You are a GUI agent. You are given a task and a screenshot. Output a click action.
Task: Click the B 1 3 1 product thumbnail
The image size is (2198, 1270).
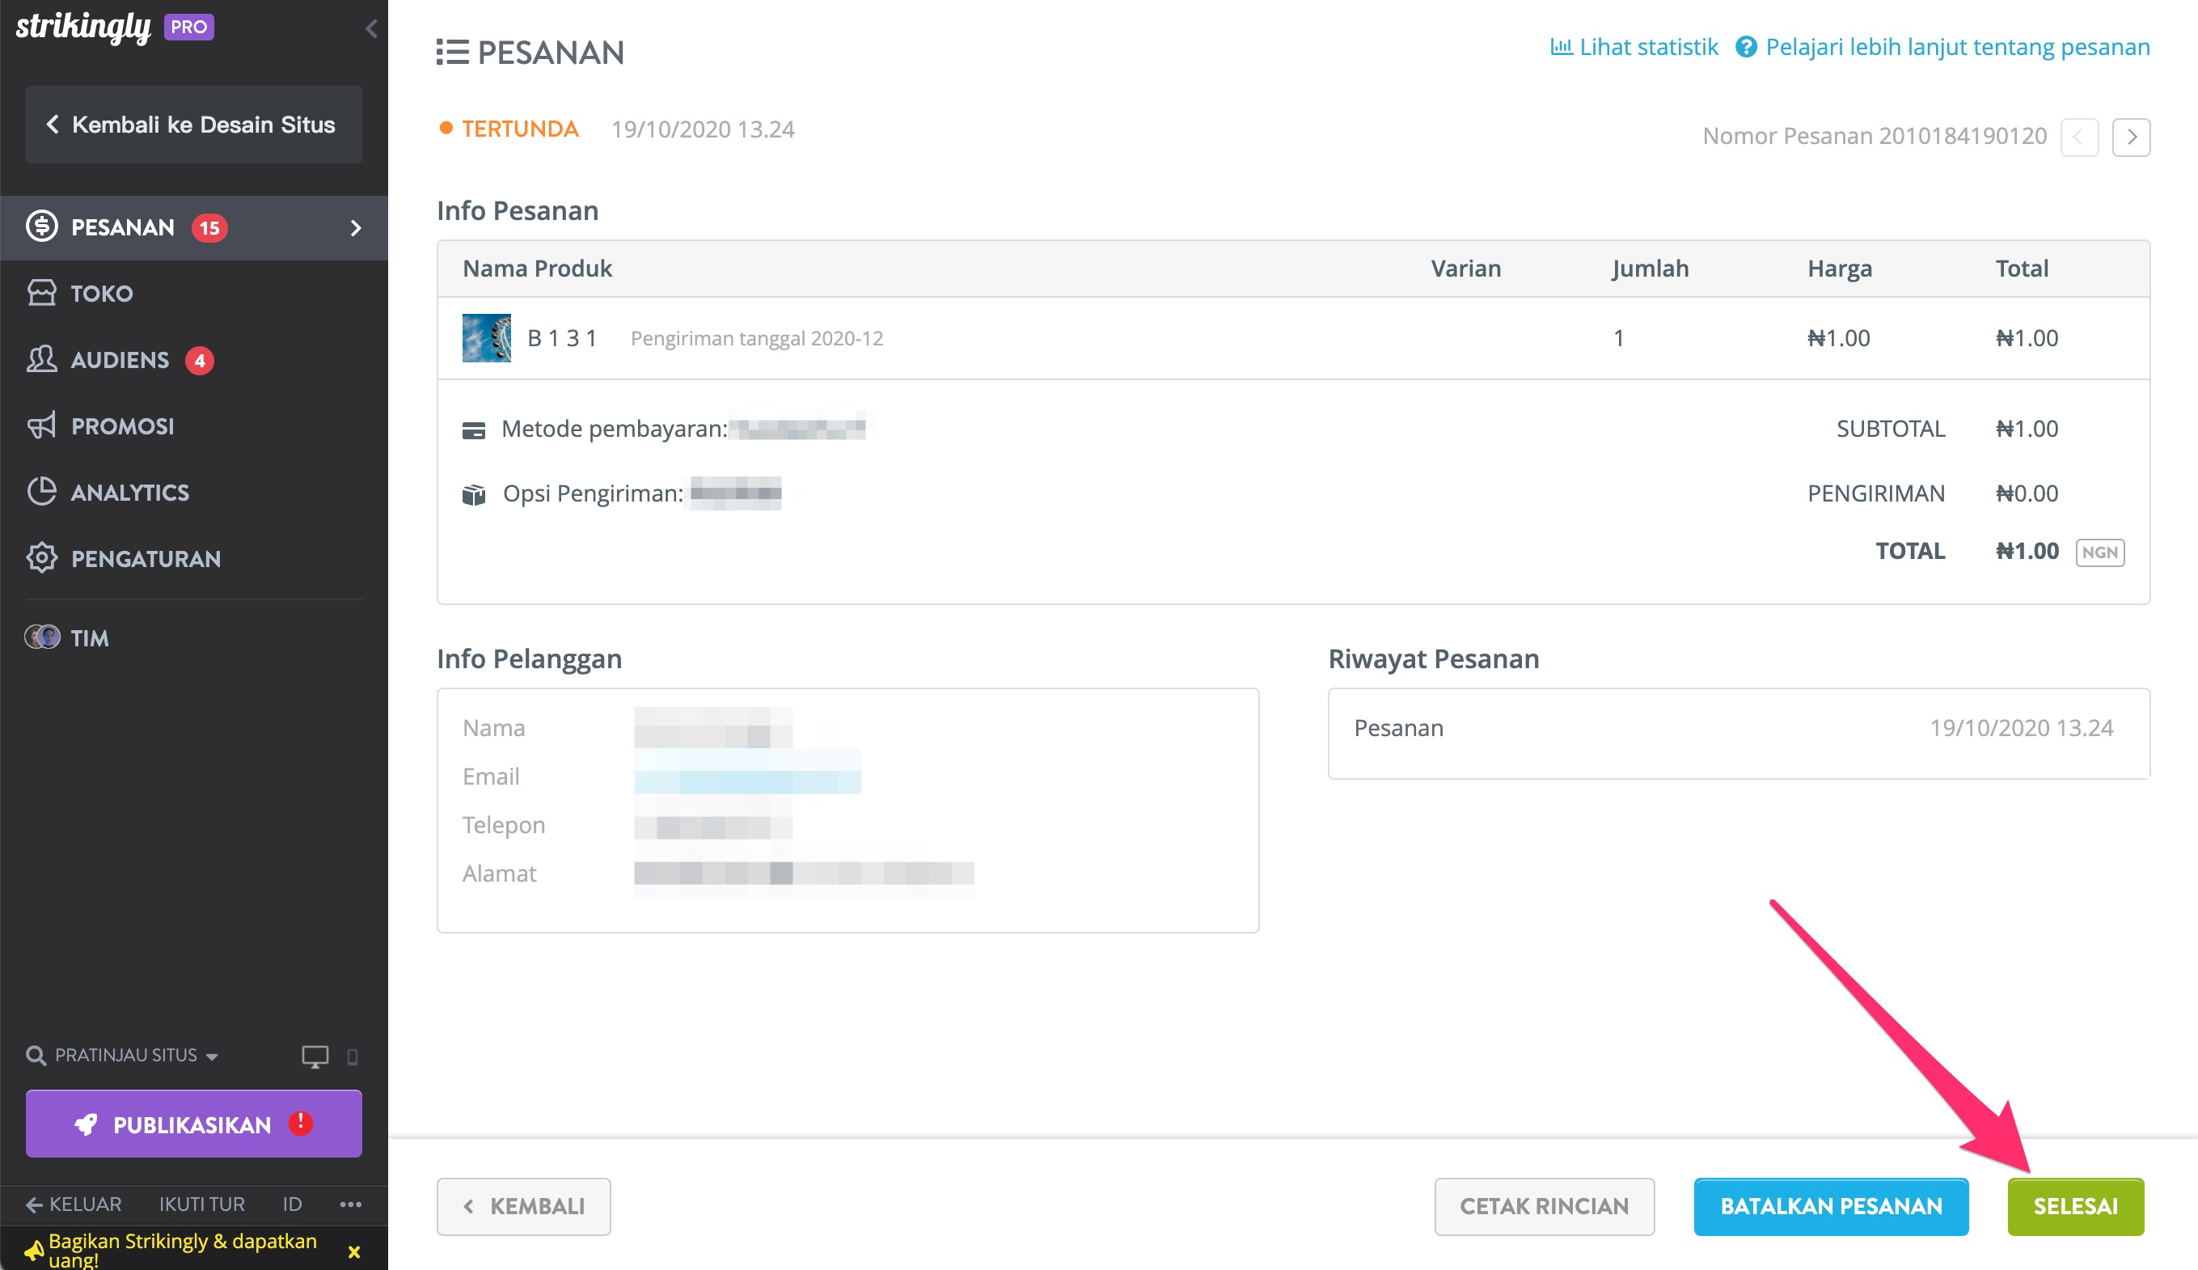(487, 338)
